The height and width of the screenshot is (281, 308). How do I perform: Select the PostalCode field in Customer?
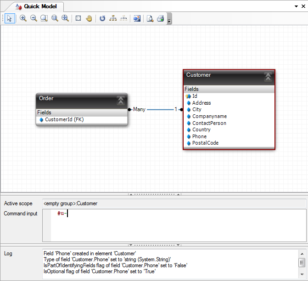(x=205, y=143)
